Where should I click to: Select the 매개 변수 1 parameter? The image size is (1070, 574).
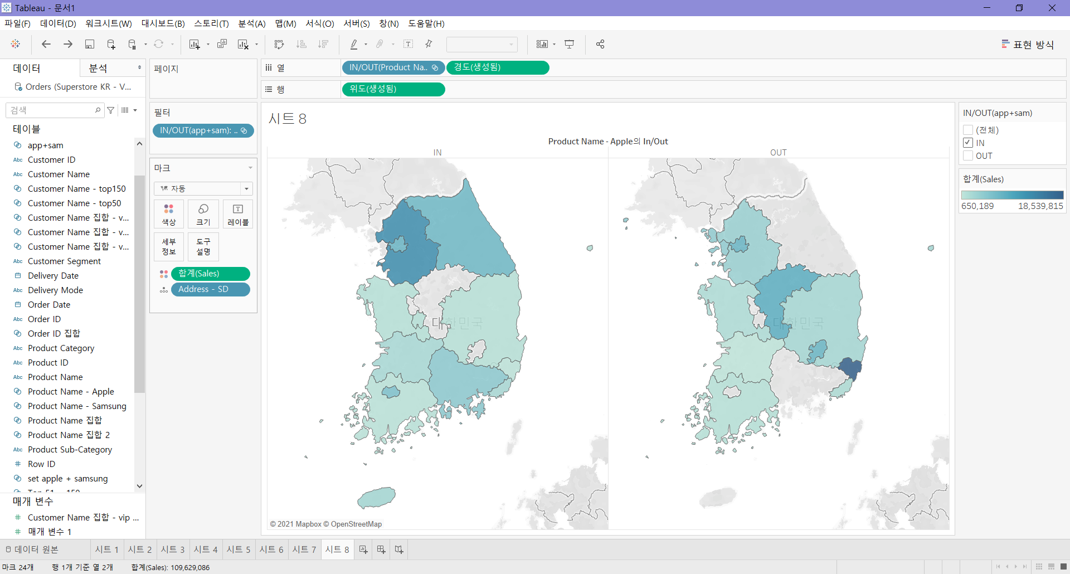(50, 532)
